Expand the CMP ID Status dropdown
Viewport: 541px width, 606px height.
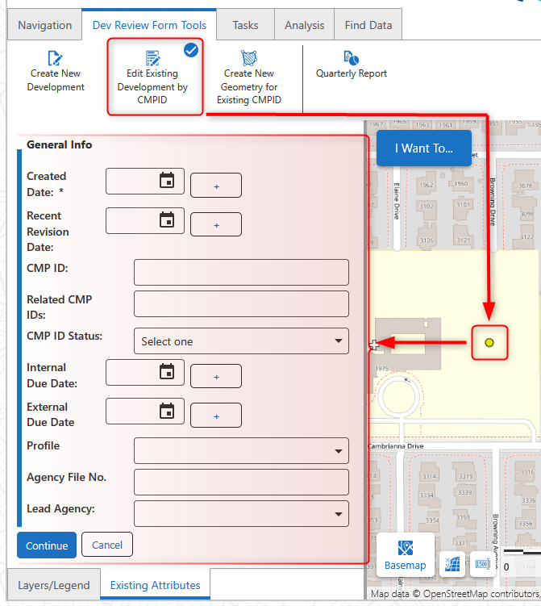click(x=241, y=341)
